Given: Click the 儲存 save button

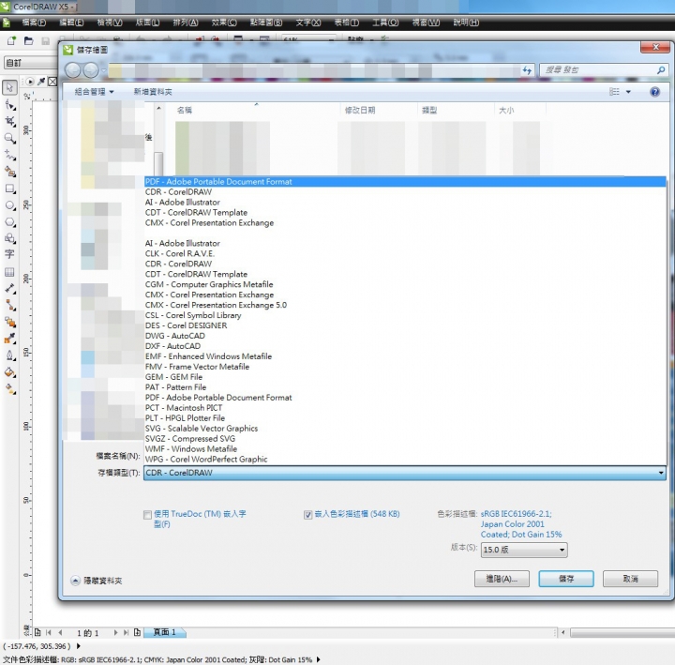Looking at the screenshot, I should tap(566, 579).
